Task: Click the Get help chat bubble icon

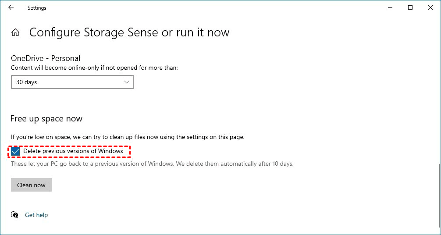Action: (x=15, y=215)
